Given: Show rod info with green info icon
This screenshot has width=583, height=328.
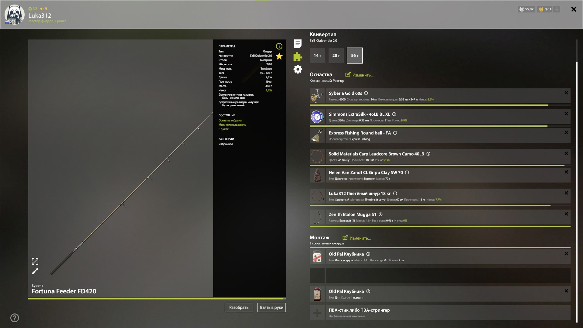Looking at the screenshot, I should tap(279, 46).
